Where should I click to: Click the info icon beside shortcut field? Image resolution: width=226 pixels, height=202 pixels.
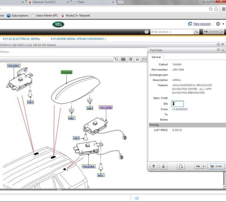(x=147, y=32)
